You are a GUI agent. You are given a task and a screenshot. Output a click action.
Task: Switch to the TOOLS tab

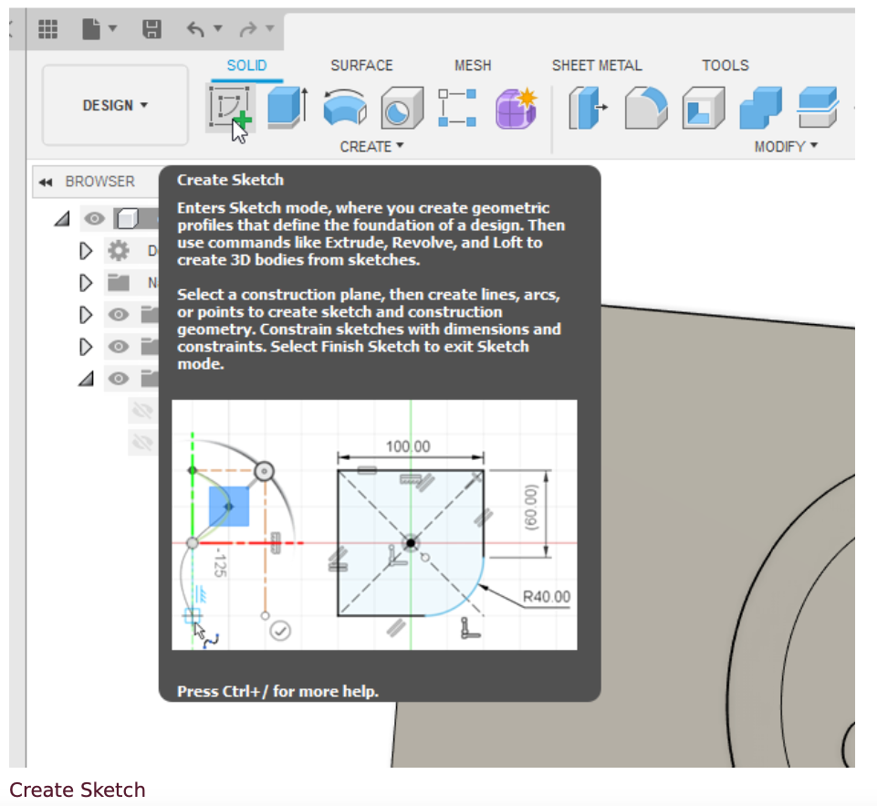tap(726, 66)
